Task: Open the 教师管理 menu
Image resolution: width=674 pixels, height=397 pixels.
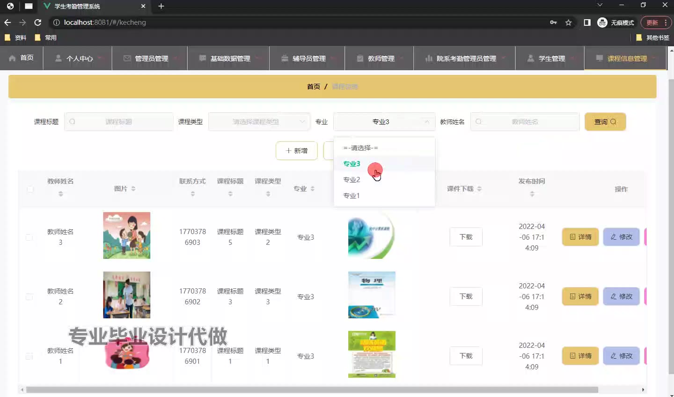Action: (x=381, y=59)
